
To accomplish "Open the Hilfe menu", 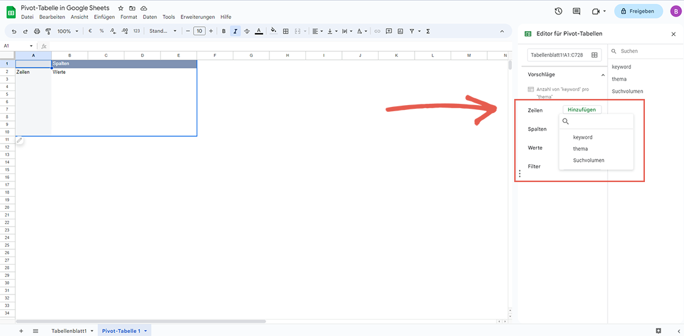I will click(x=226, y=17).
